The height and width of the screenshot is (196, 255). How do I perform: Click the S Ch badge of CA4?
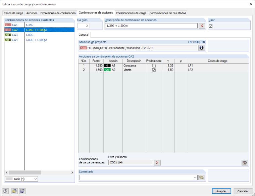(x=8, y=40)
